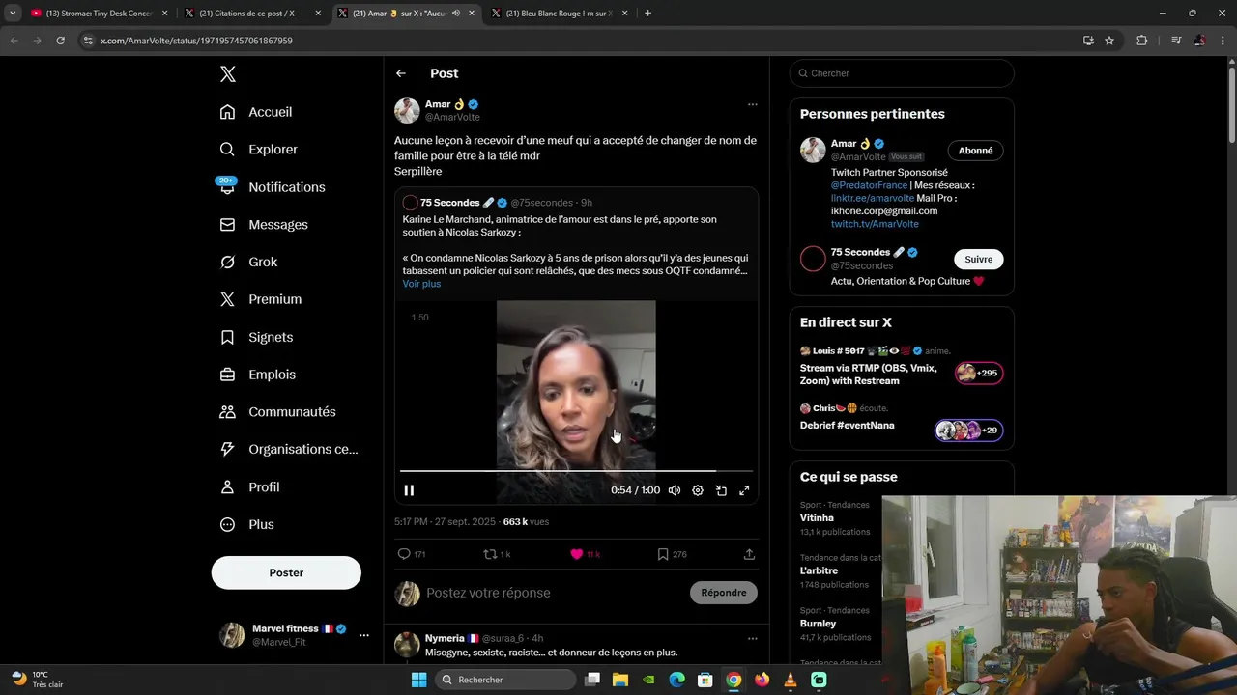This screenshot has width=1237, height=695.
Task: Click Suivre for 75 Secondes
Action: click(x=978, y=259)
